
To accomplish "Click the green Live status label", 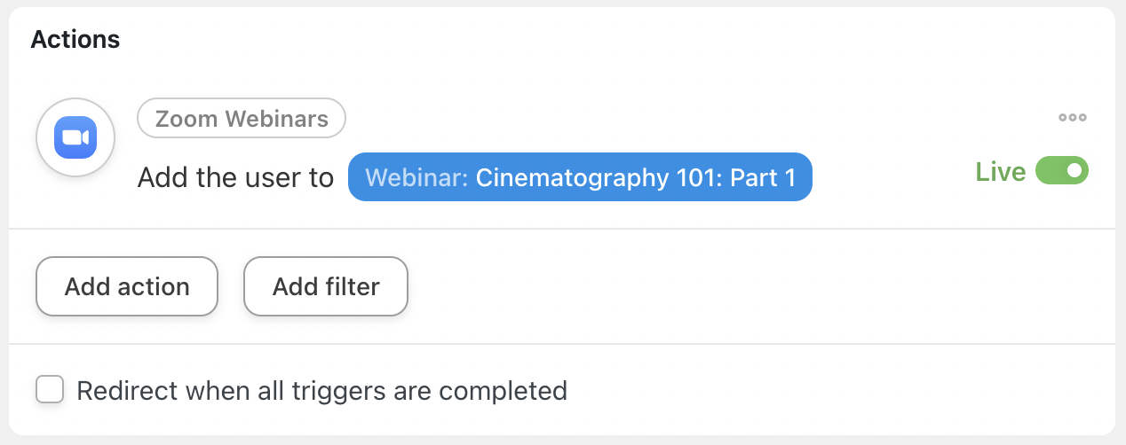I will coord(1001,171).
